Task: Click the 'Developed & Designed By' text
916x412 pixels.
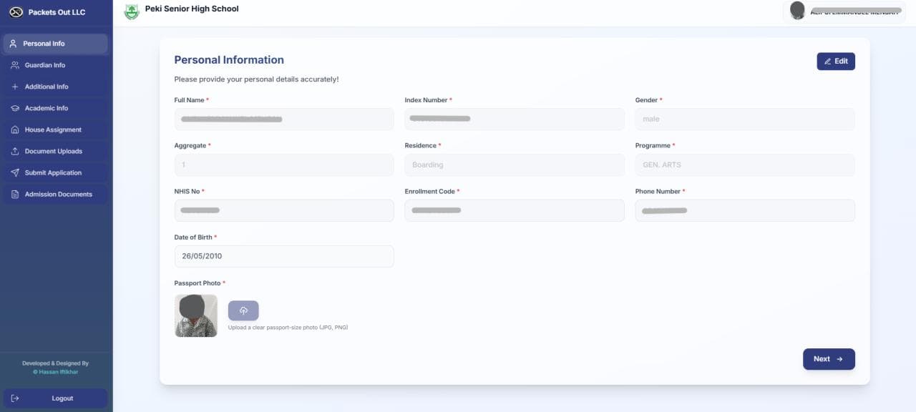Action: (x=56, y=363)
